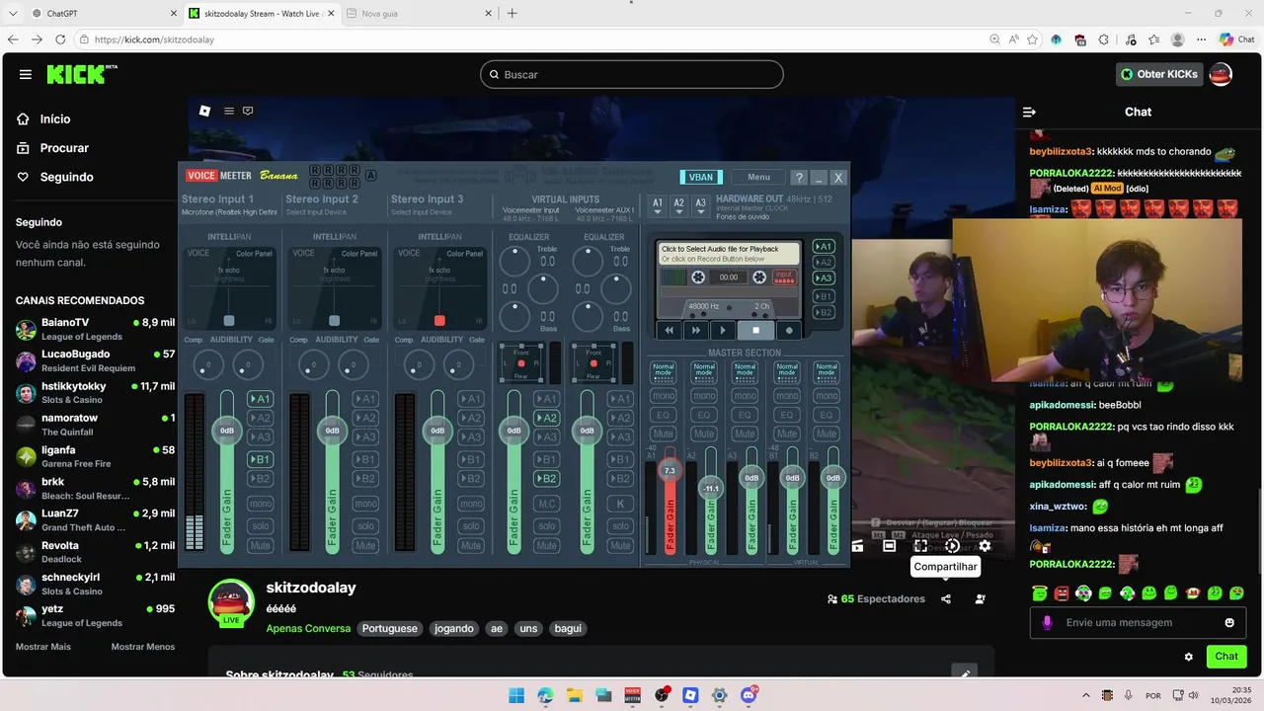Image resolution: width=1264 pixels, height=711 pixels.
Task: Click the Voicemeeter help question mark button
Action: [x=799, y=178]
